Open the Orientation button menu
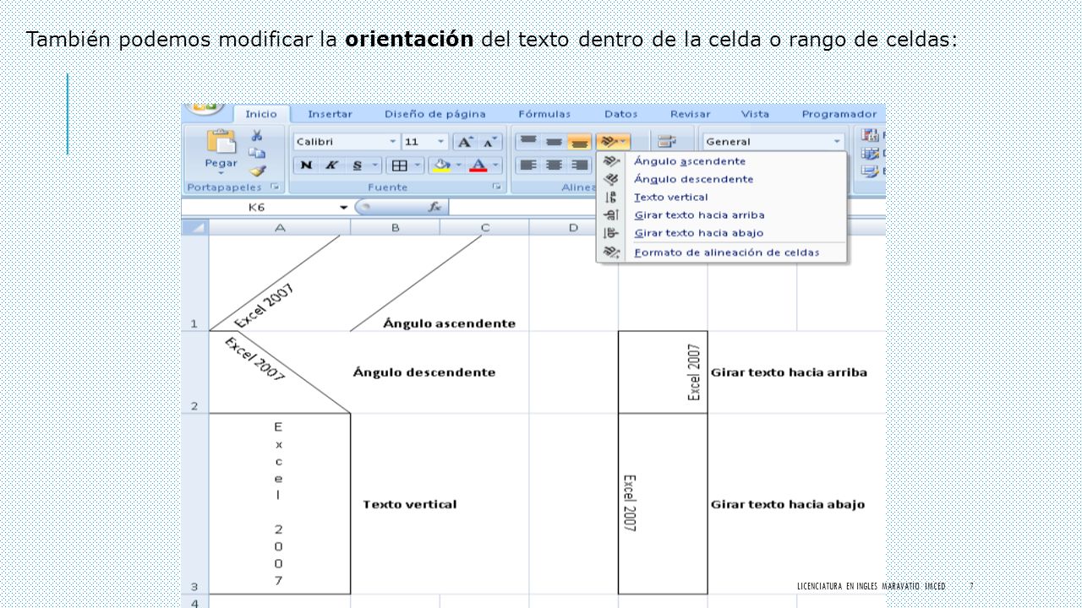 pos(614,142)
